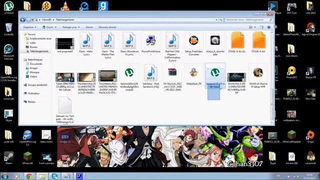Select the PowerPointViewer installer file

[151, 44]
